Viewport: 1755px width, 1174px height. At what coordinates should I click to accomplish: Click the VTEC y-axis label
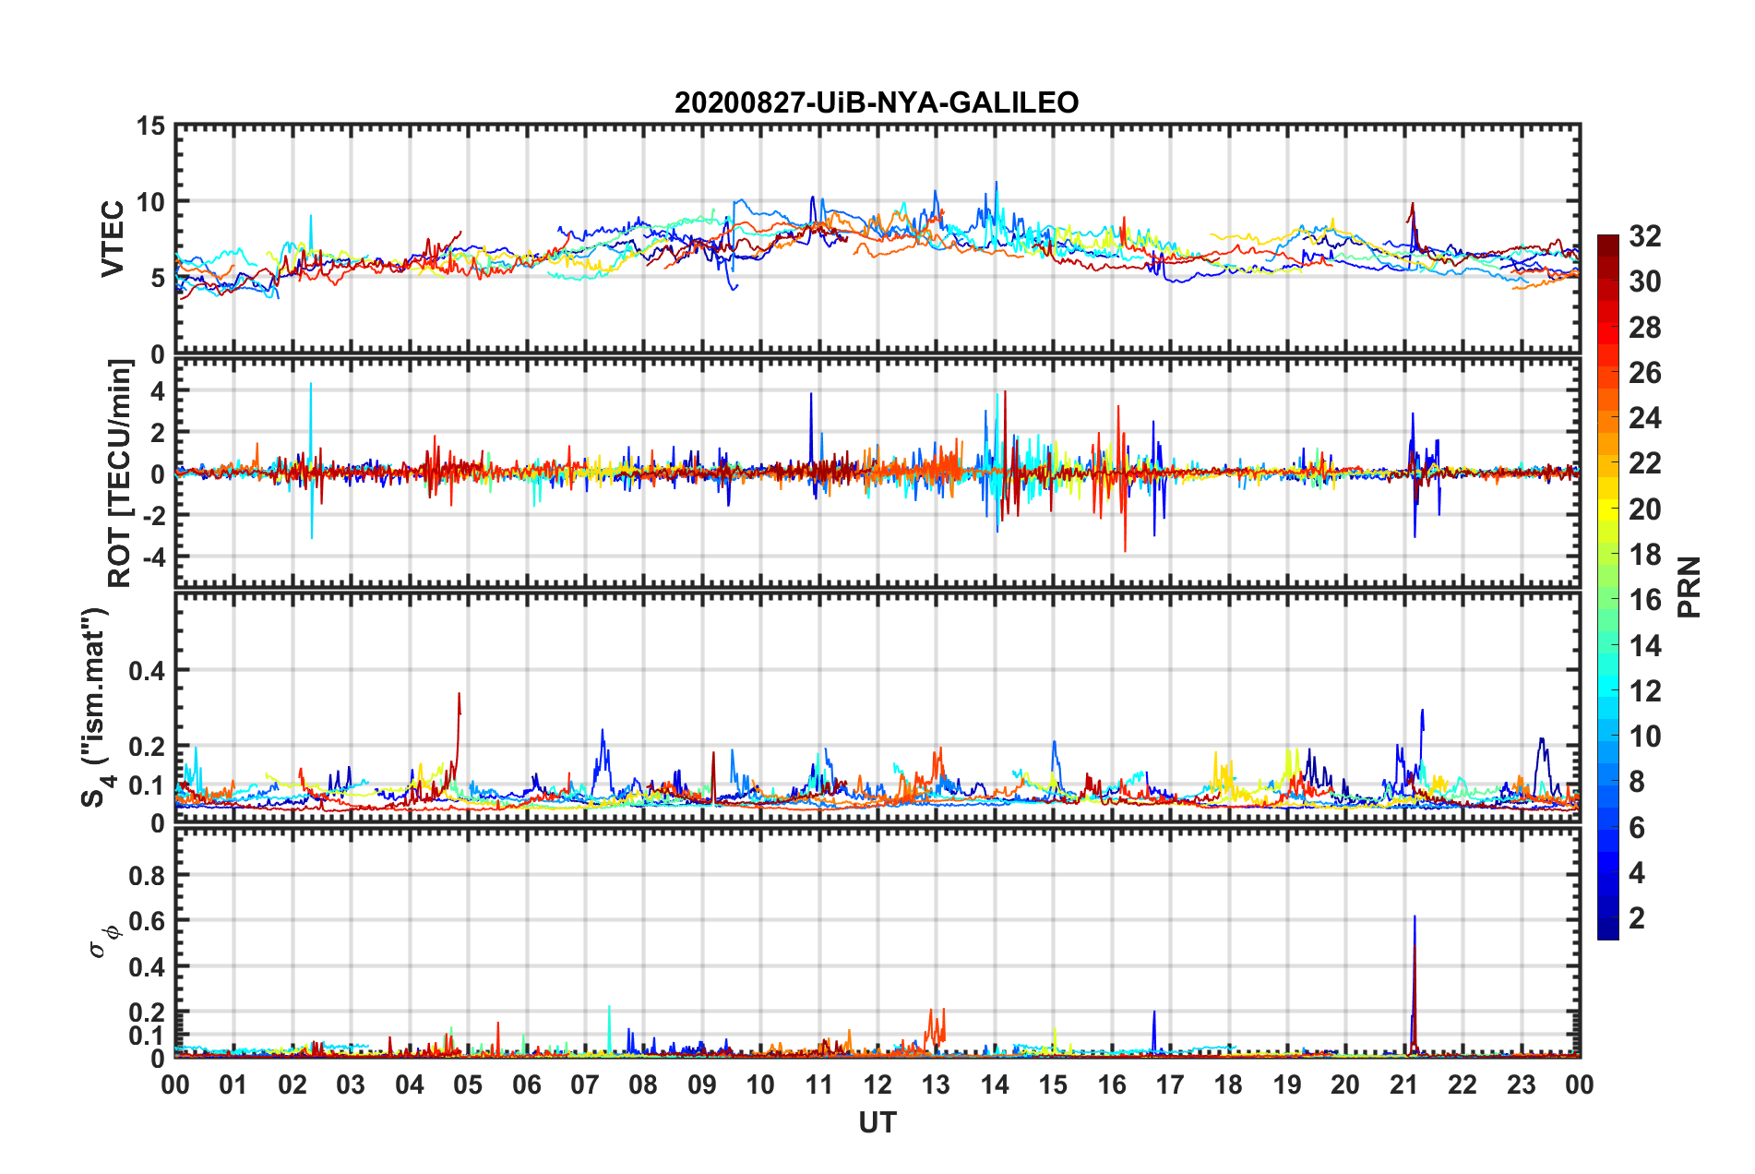[113, 239]
